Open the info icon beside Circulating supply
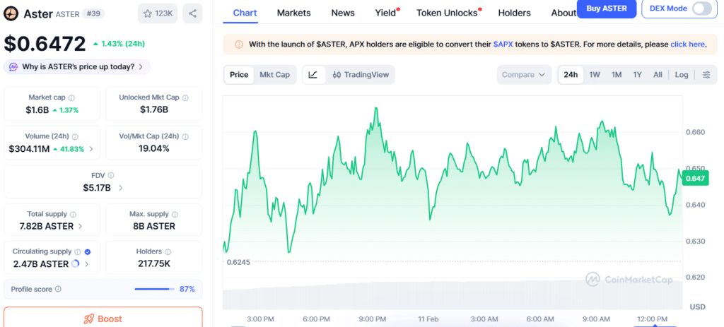The width and height of the screenshot is (724, 327). [78, 252]
